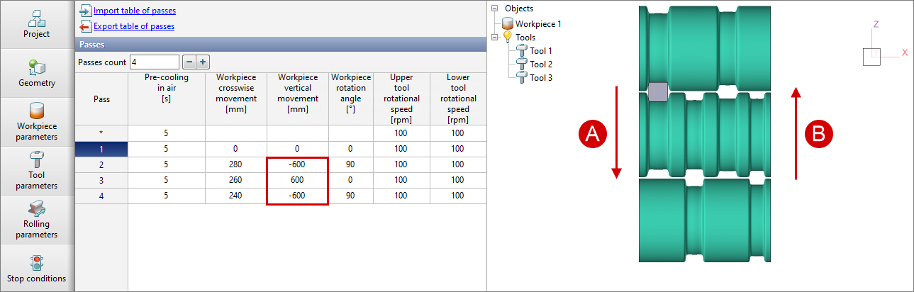The image size is (914, 292).
Task: Decrease passes count with minus button
Action: tap(189, 62)
